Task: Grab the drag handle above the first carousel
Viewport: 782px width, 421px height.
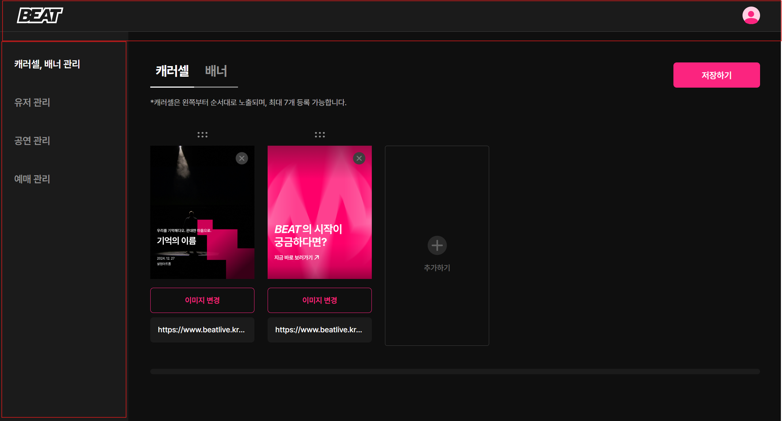Action: [x=202, y=135]
